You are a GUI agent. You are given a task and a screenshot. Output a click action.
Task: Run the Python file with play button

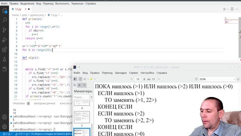[224, 9]
